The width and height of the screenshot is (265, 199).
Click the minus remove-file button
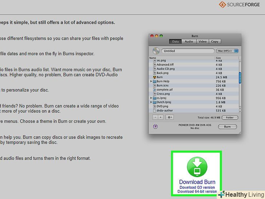coord(155,117)
